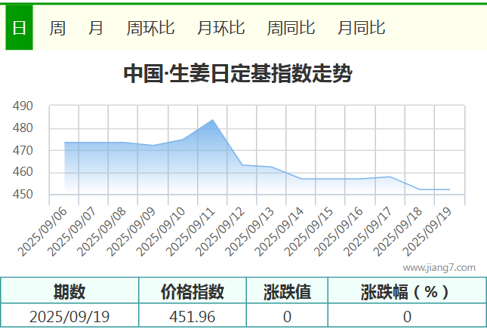
Task: Click the x-axis date 2025/09/14
Action: coord(279,232)
